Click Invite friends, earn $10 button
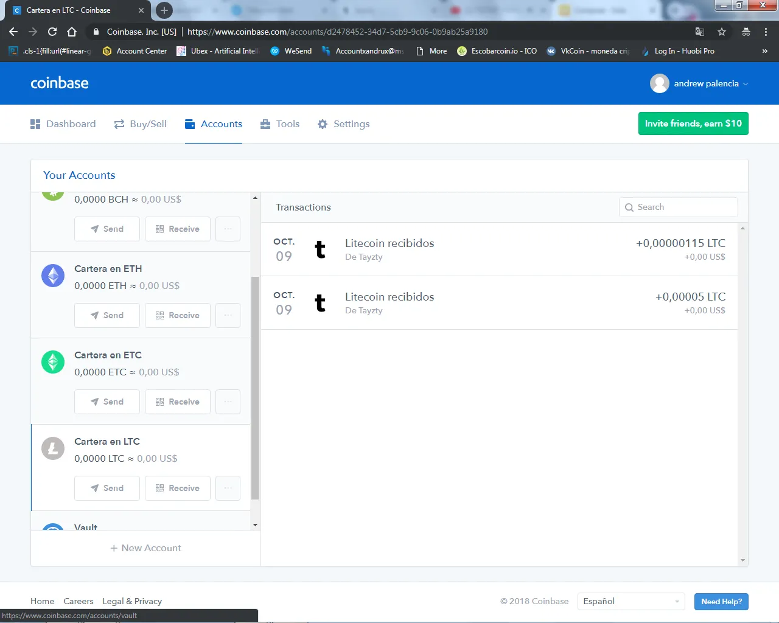The image size is (779, 623). [x=693, y=124]
